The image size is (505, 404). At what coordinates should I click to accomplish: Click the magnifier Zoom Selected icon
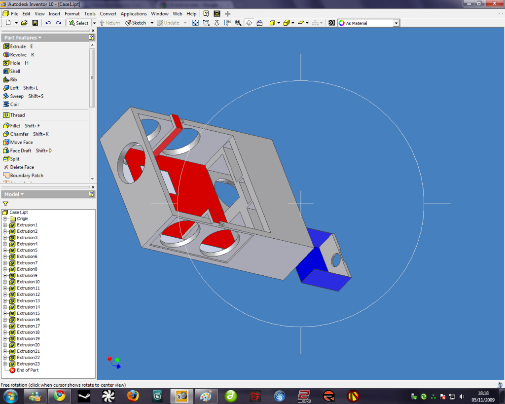click(238, 23)
